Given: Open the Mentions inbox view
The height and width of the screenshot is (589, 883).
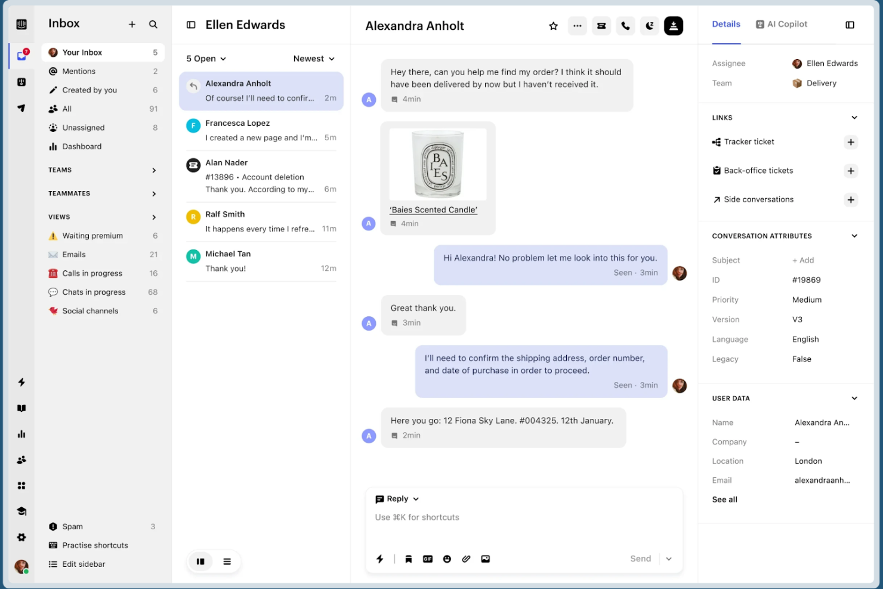Looking at the screenshot, I should point(79,71).
